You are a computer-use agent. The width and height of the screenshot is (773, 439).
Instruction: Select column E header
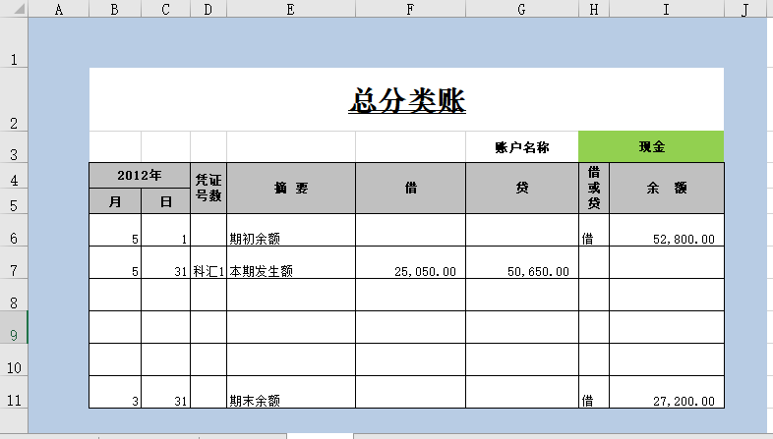(x=291, y=10)
